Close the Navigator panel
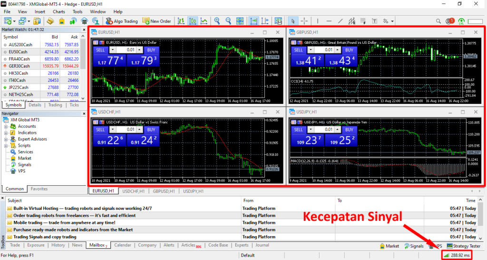This screenshot has height=260, width=487. pyautogui.click(x=84, y=114)
